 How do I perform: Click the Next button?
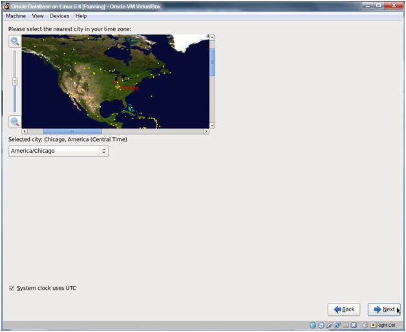point(384,309)
